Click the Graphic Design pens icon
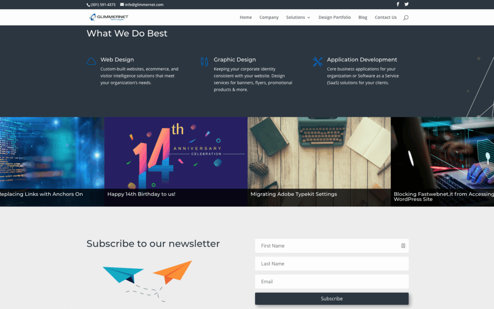 coord(204,61)
